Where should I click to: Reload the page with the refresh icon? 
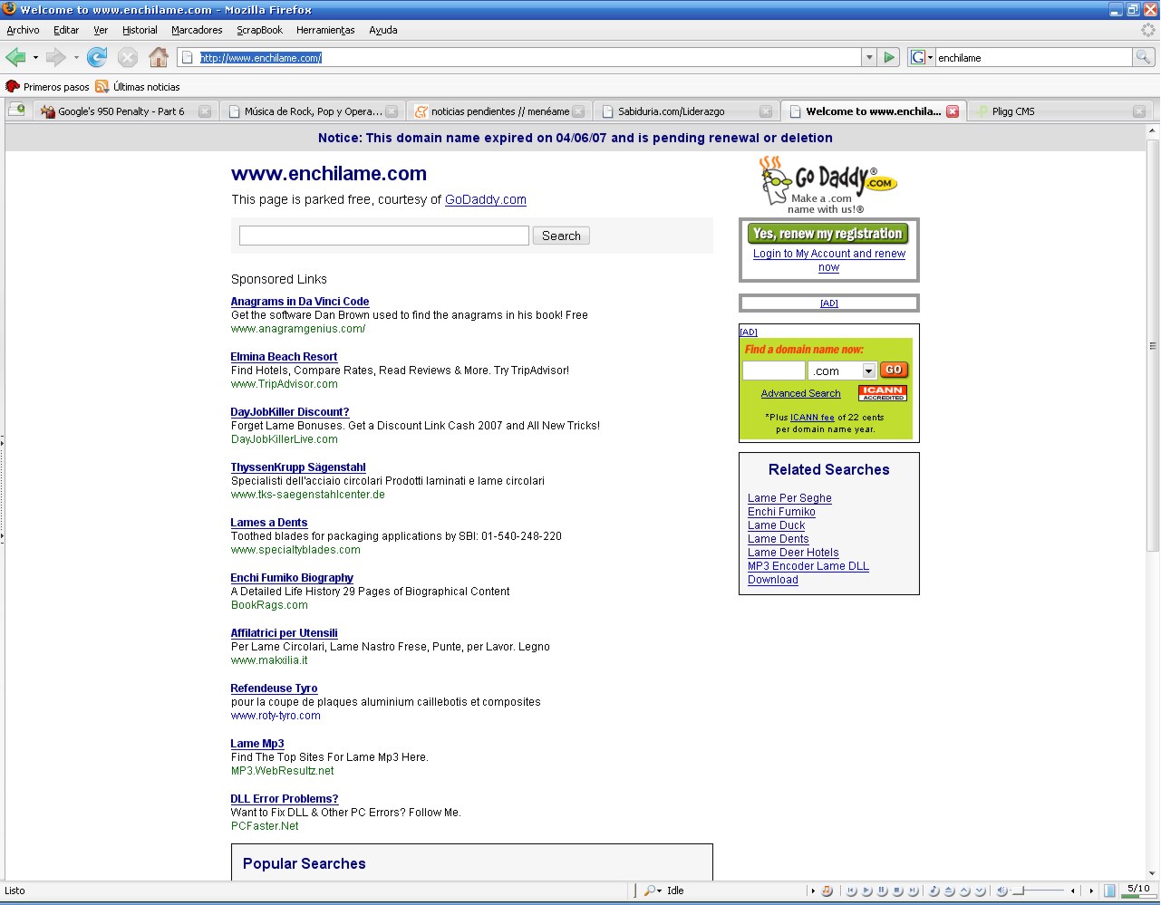pos(97,58)
